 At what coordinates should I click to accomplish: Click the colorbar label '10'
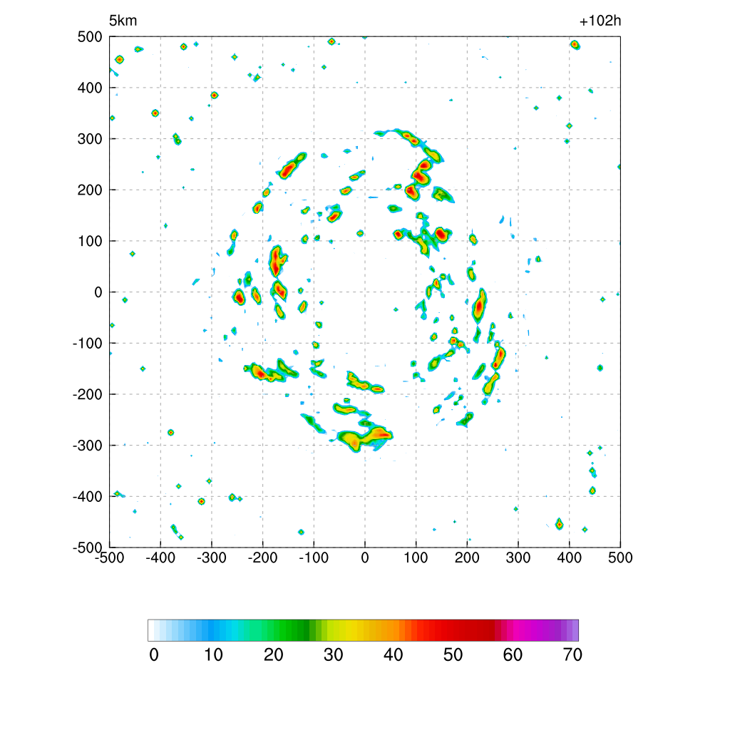214,655
